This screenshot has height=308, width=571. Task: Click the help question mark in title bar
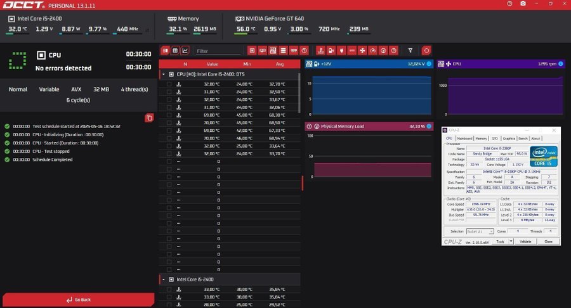(x=509, y=4)
